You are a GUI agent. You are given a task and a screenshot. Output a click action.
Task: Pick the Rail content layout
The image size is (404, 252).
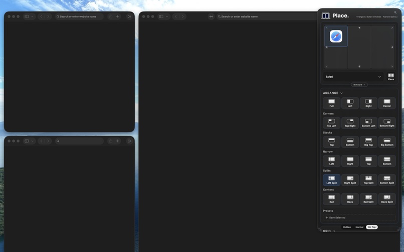coord(331,199)
